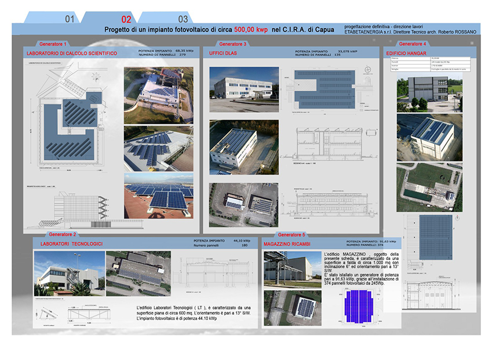Click the Generatore 1 label
The image size is (492, 347).
(x=53, y=44)
